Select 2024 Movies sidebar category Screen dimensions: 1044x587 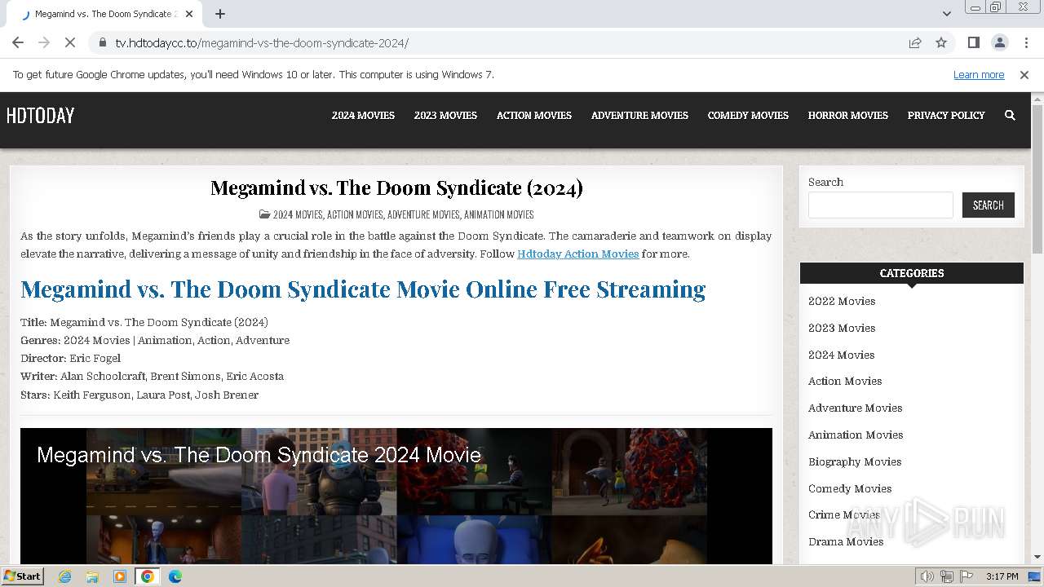pos(841,355)
